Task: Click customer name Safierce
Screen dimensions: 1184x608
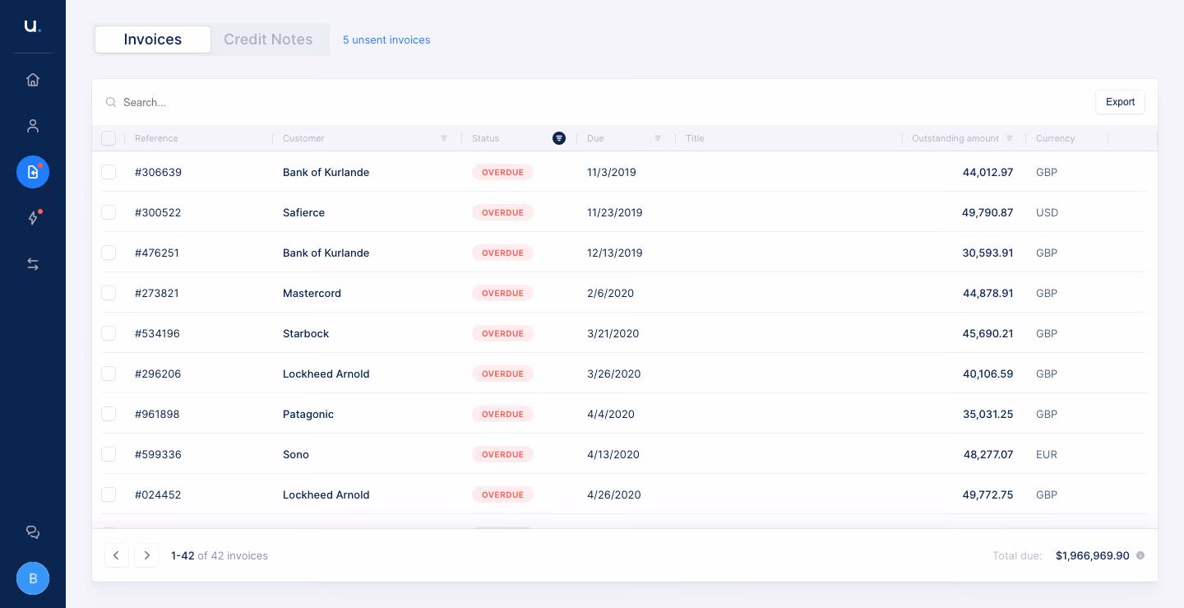Action: [304, 212]
